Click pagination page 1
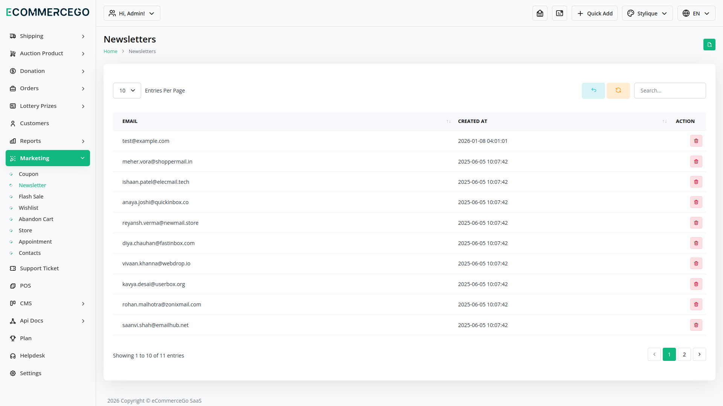The height and width of the screenshot is (406, 723). click(x=669, y=354)
